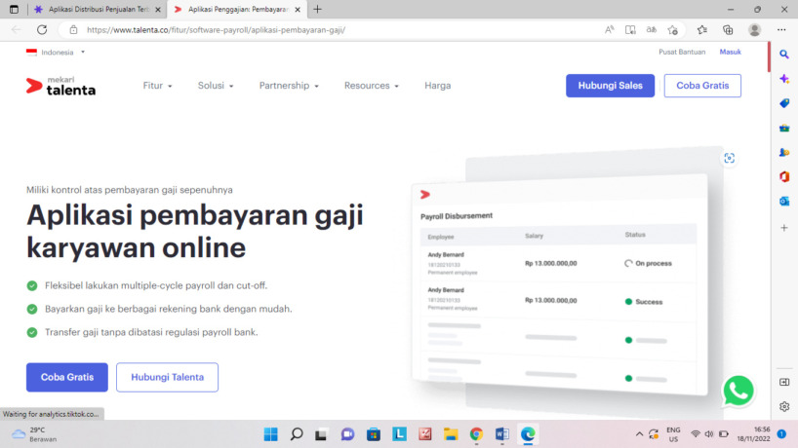Close the Aplikasi Distribusi Penjualan tab
Image resolution: width=798 pixels, height=448 pixels.
tap(158, 10)
